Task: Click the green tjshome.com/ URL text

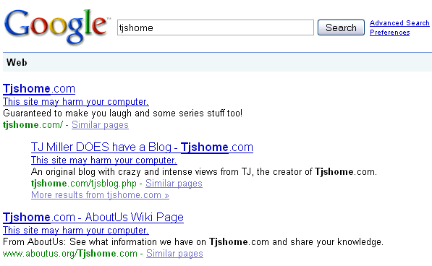Action: (33, 124)
